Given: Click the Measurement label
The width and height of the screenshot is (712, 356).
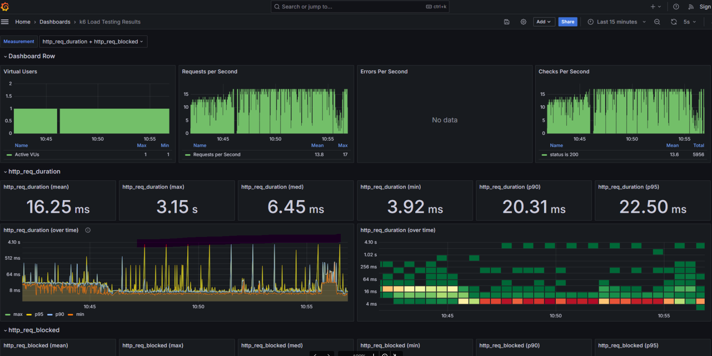Looking at the screenshot, I should [19, 42].
